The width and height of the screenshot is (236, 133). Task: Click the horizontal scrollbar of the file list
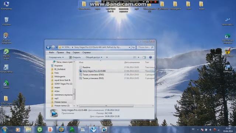[x=106, y=106]
